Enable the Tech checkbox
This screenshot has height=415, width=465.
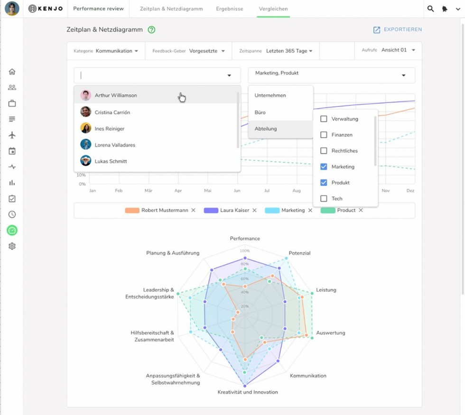324,198
